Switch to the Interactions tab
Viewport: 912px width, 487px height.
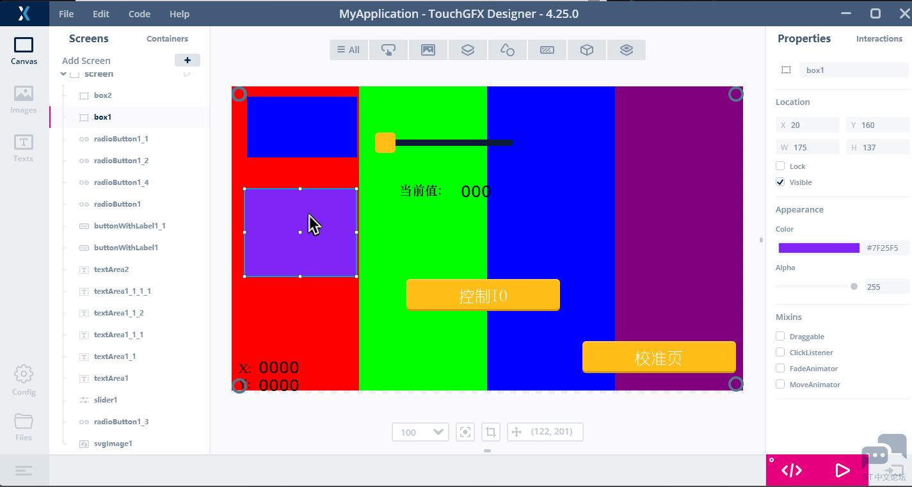point(879,38)
